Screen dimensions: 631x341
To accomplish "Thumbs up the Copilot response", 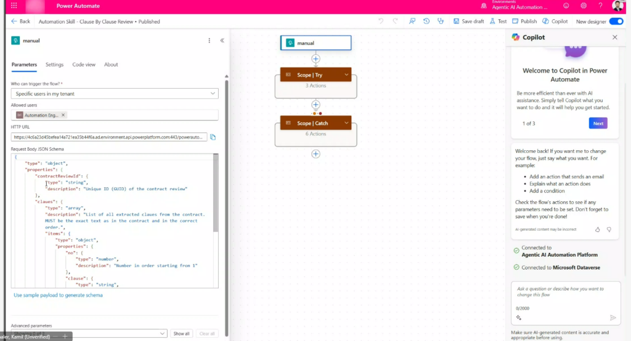I will coord(598,230).
